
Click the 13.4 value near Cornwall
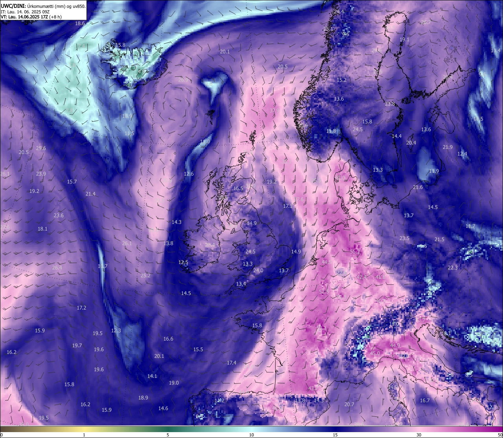pyautogui.click(x=241, y=284)
